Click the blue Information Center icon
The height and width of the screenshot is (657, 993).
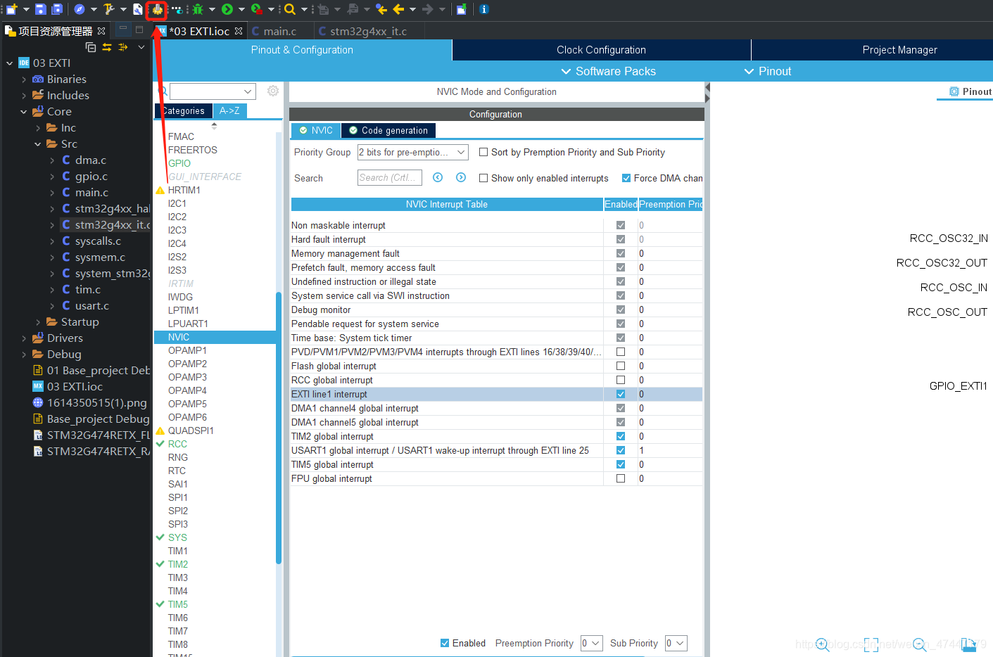coord(483,9)
